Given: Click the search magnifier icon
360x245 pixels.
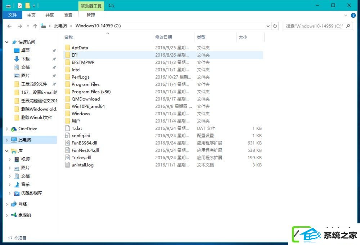Looking at the screenshot, I should (348, 26).
